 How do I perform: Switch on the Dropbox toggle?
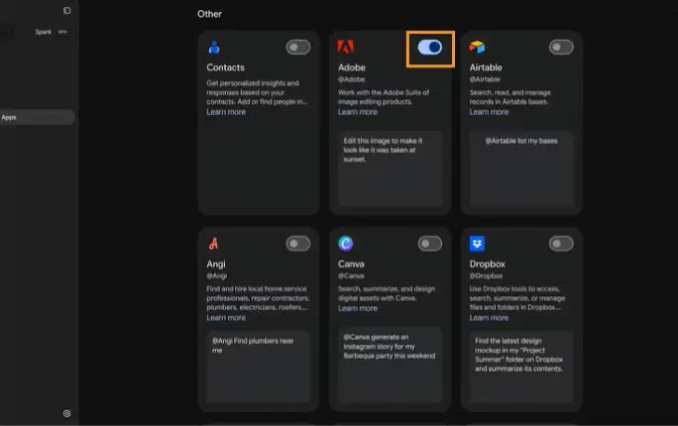pyautogui.click(x=561, y=244)
